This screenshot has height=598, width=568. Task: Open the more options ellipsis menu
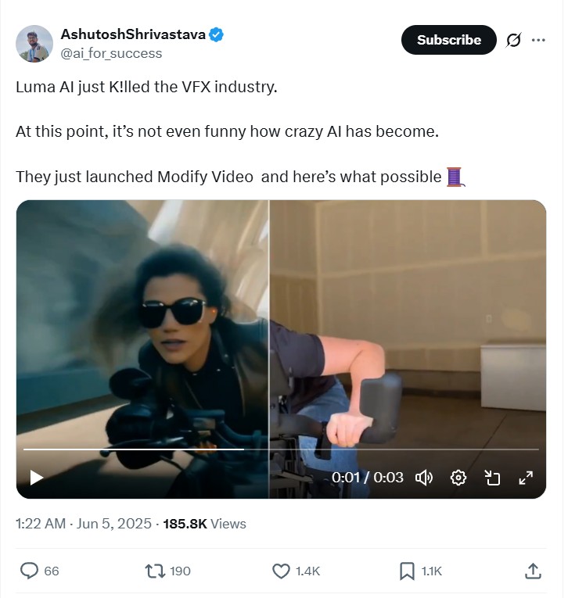pos(538,40)
